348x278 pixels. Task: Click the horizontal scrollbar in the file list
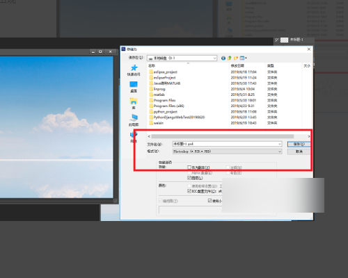point(223,136)
